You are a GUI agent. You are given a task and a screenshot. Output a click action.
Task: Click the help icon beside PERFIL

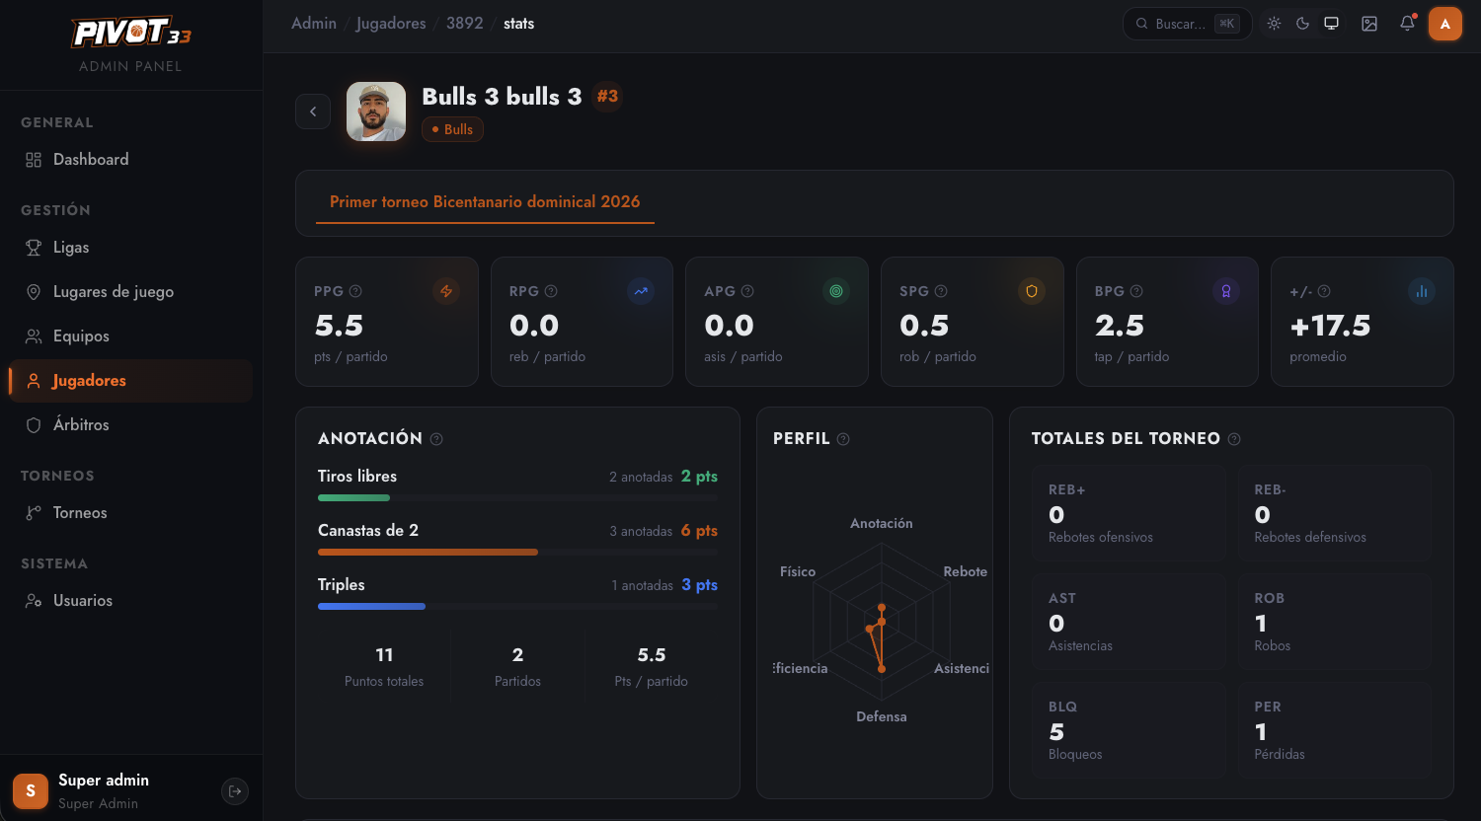pyautogui.click(x=843, y=439)
